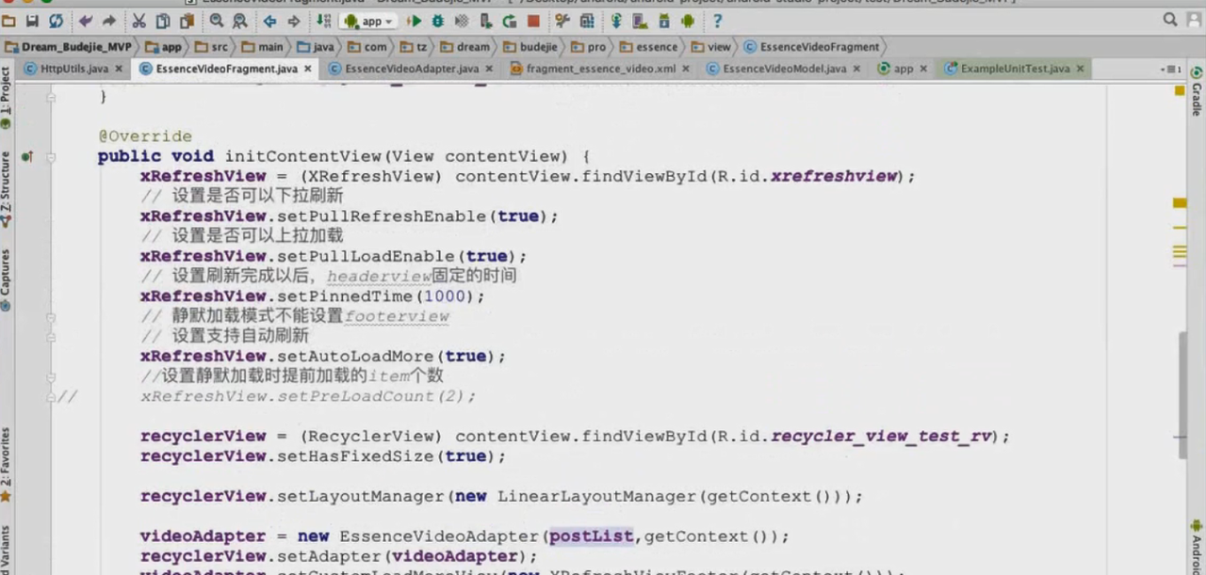Open ExampleUnitTest.java tab
The height and width of the screenshot is (575, 1206).
pos(1015,69)
